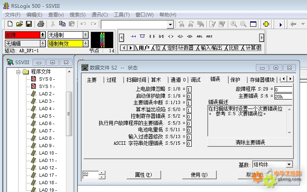Image resolution: width=307 pixels, height=192 pixels.
Task: Collapse the 程序文件 tree folder
Action: coord(18,72)
